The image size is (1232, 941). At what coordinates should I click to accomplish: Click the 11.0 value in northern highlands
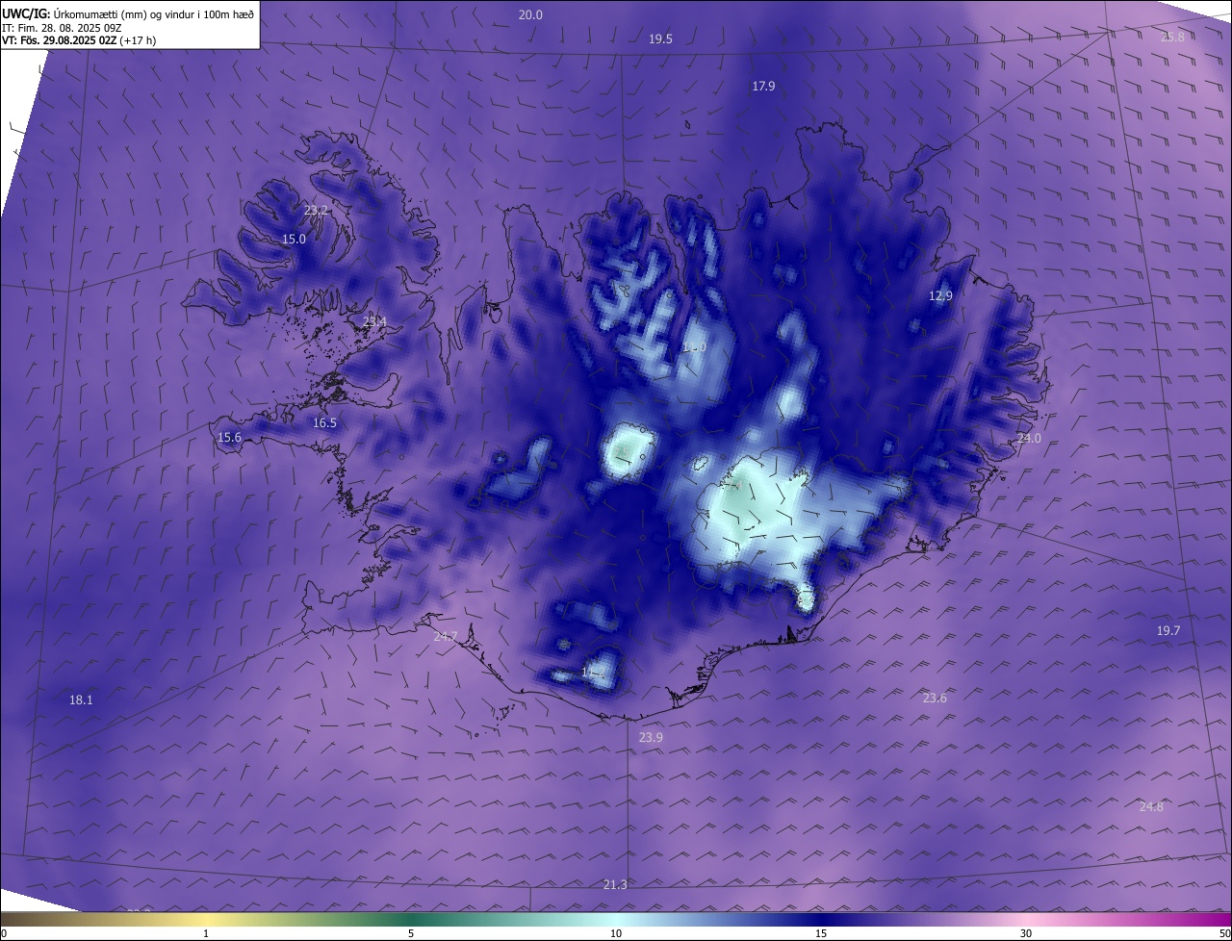click(x=694, y=346)
